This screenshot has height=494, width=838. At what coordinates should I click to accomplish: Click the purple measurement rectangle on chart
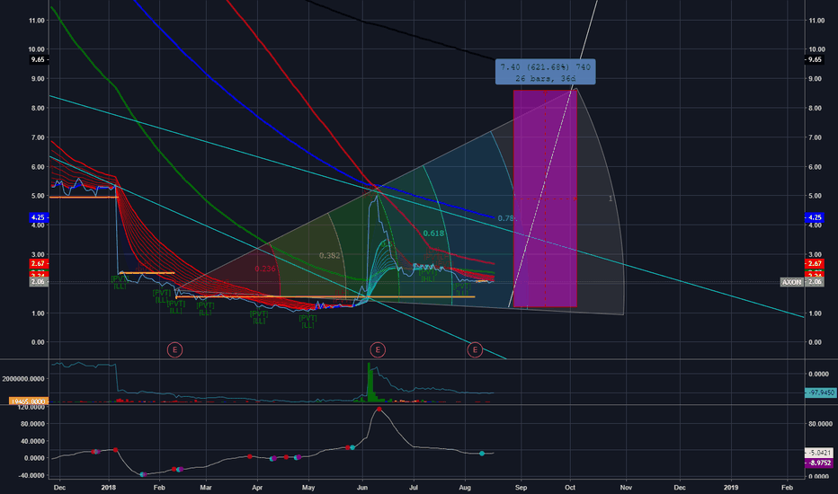coord(545,198)
